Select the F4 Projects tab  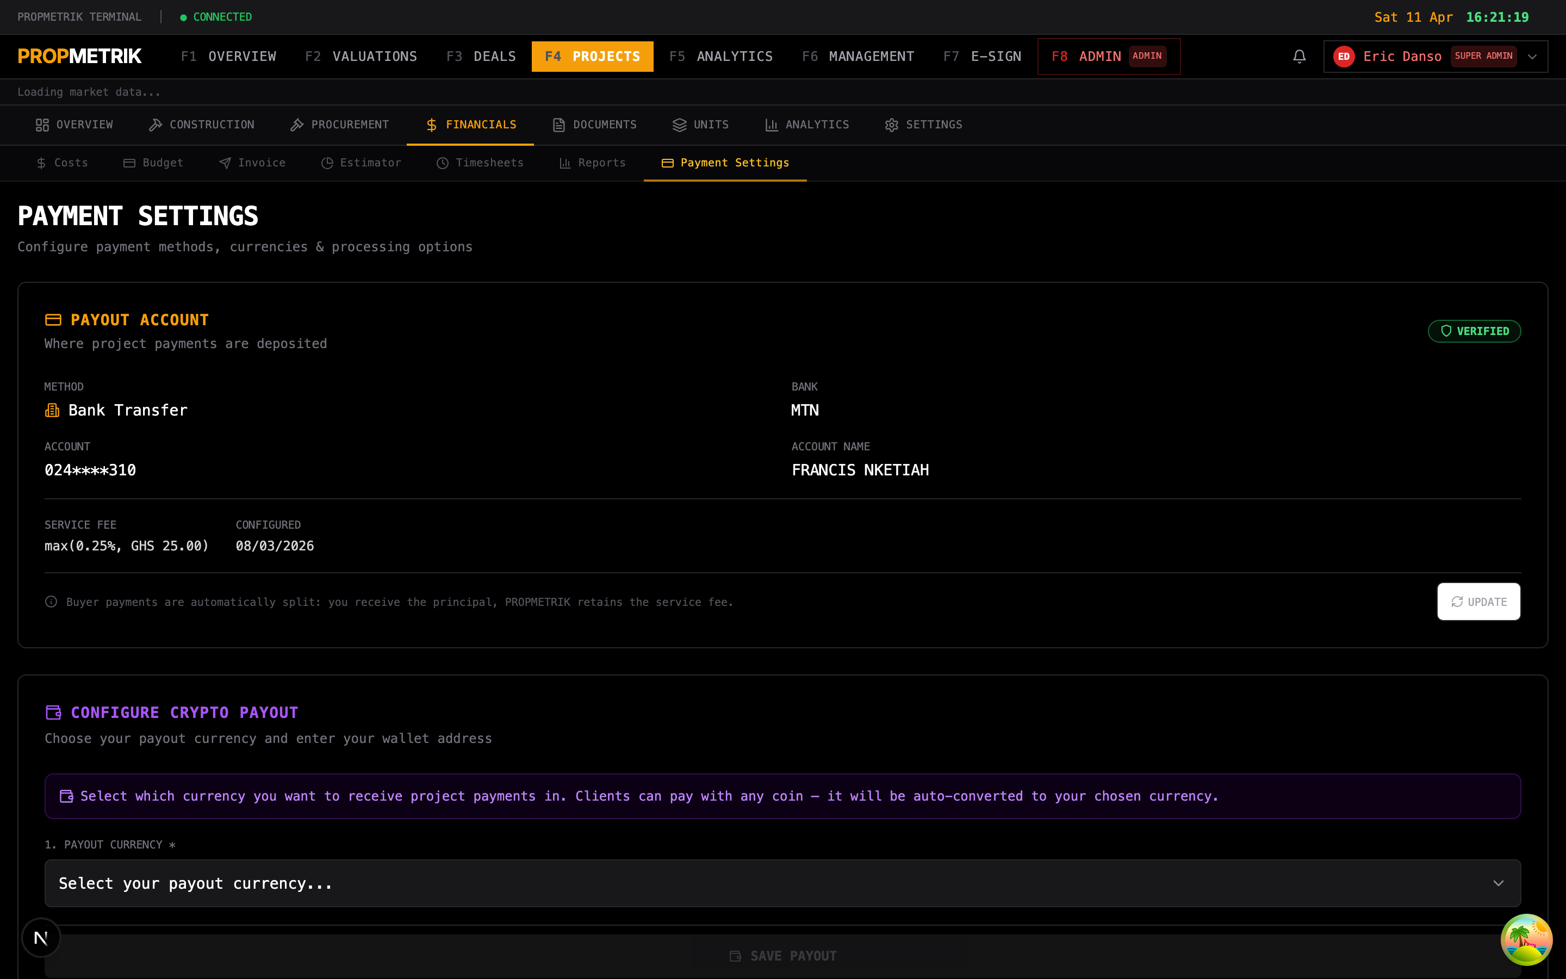tap(592, 57)
